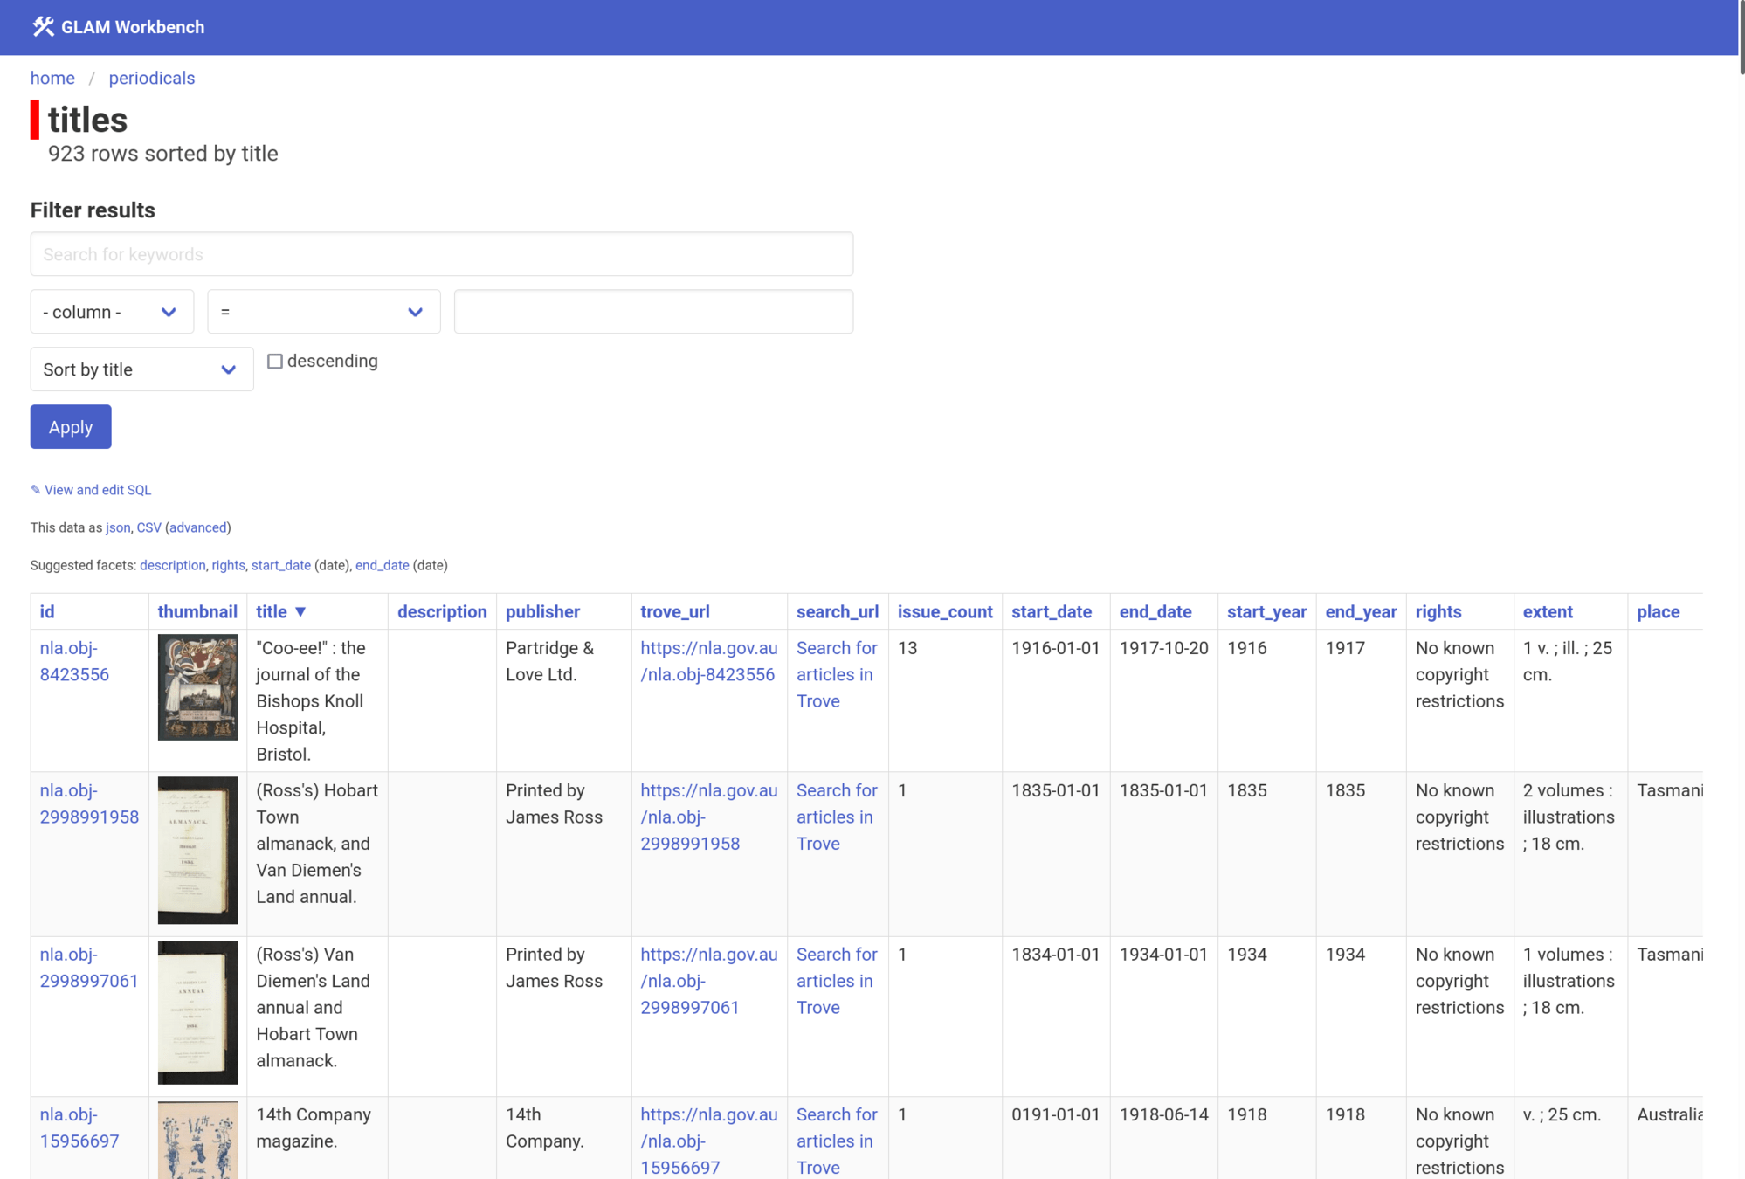The height and width of the screenshot is (1179, 1745).
Task: Open the 14th Company magazine thumbnail
Action: (197, 1140)
